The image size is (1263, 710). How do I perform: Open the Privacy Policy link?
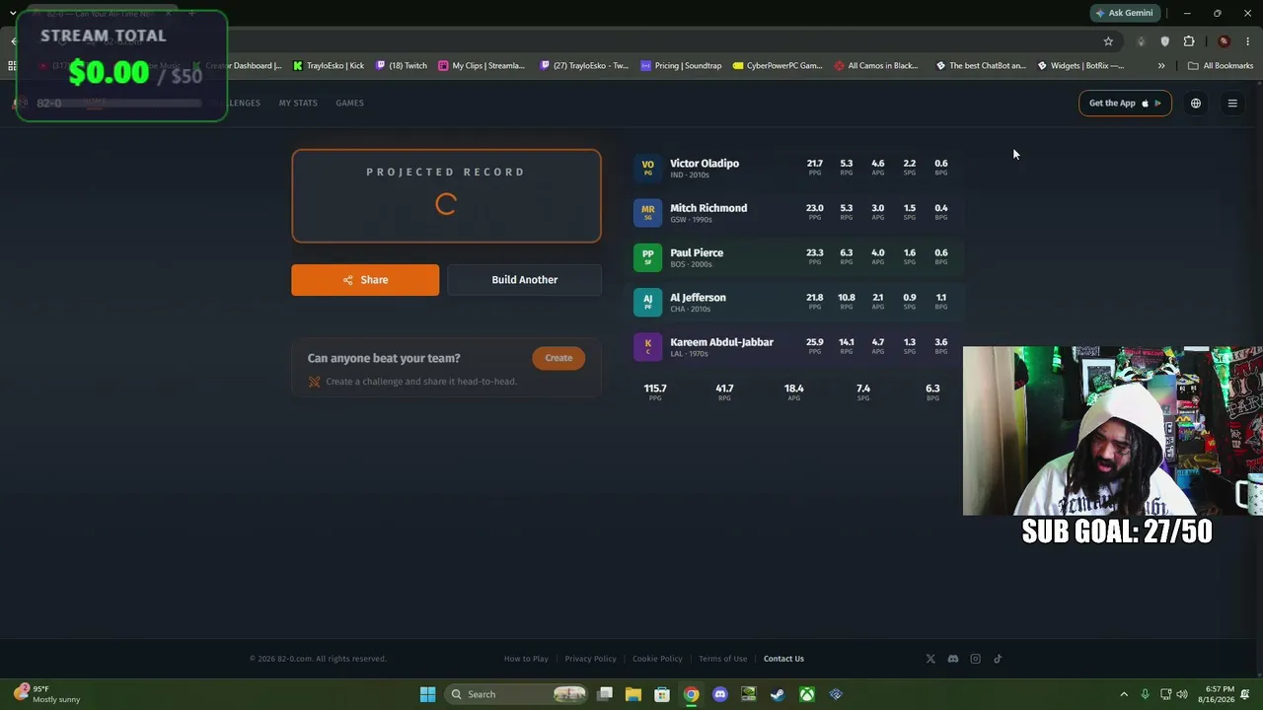click(590, 659)
